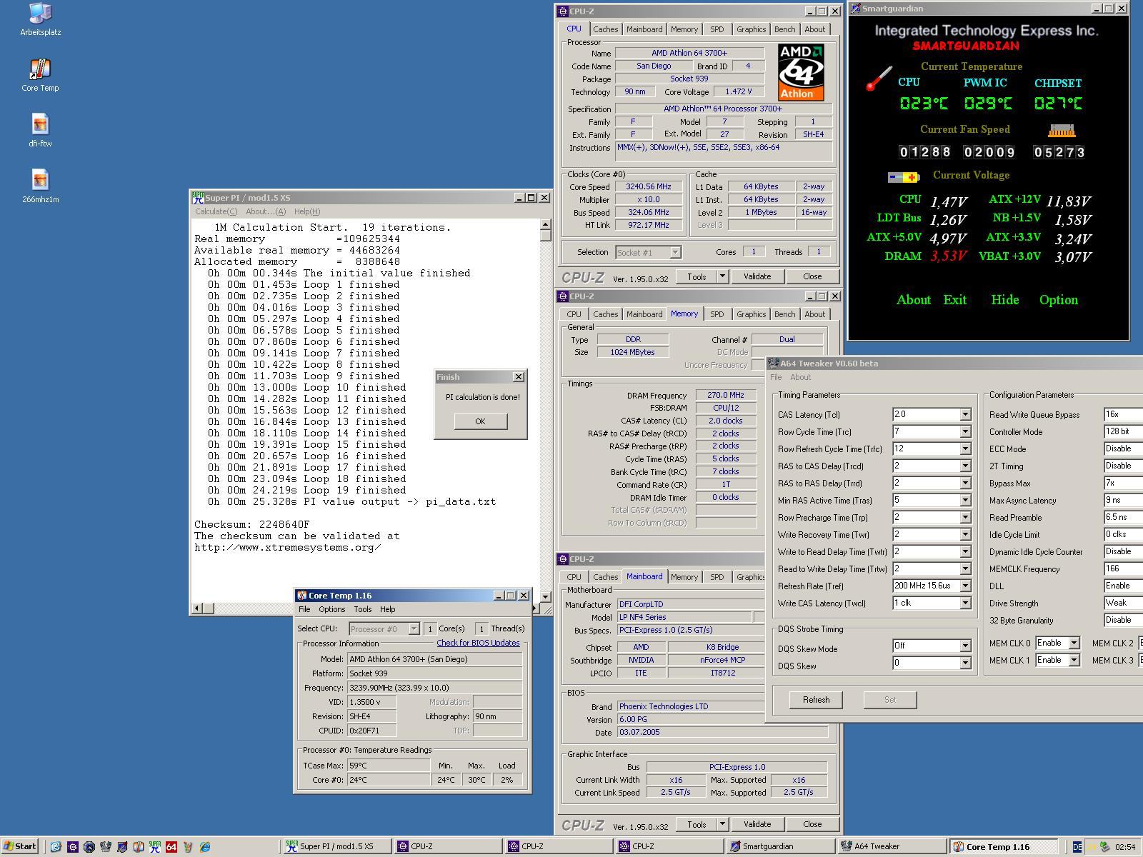Open the 266mhz1m image file icon
This screenshot has width=1143, height=857.
pos(40,186)
